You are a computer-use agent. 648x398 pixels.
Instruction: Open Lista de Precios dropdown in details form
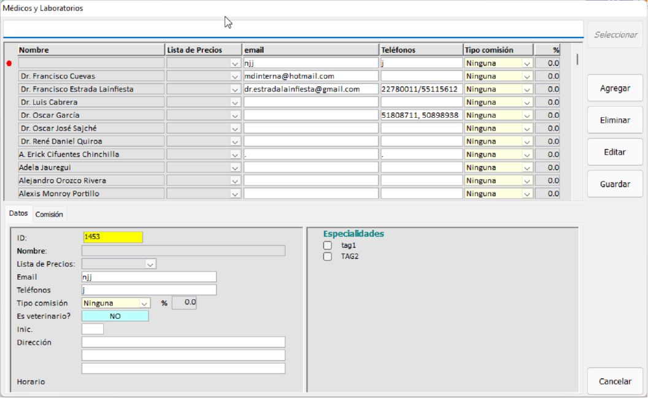pos(150,264)
